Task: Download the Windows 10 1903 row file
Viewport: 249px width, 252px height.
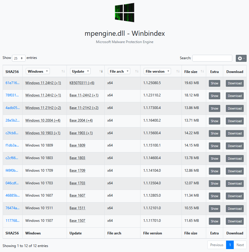Action: point(235,133)
